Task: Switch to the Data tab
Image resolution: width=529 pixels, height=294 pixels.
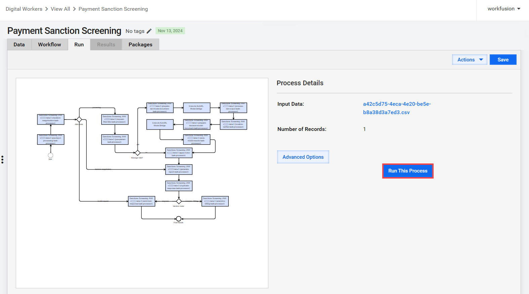Action: 19,45
